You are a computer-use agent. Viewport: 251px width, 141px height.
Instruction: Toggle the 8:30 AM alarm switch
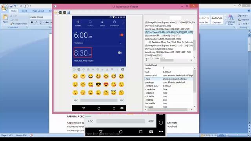(120, 52)
